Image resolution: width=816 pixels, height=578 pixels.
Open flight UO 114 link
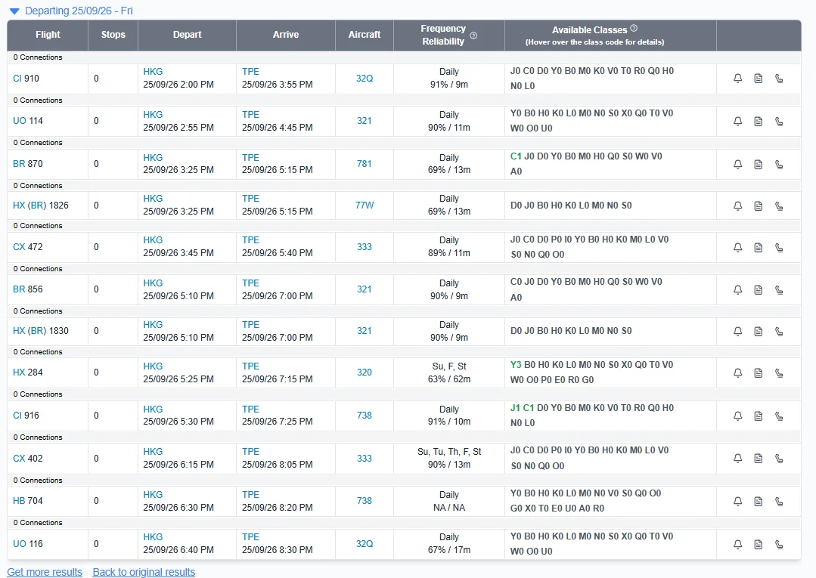point(27,121)
